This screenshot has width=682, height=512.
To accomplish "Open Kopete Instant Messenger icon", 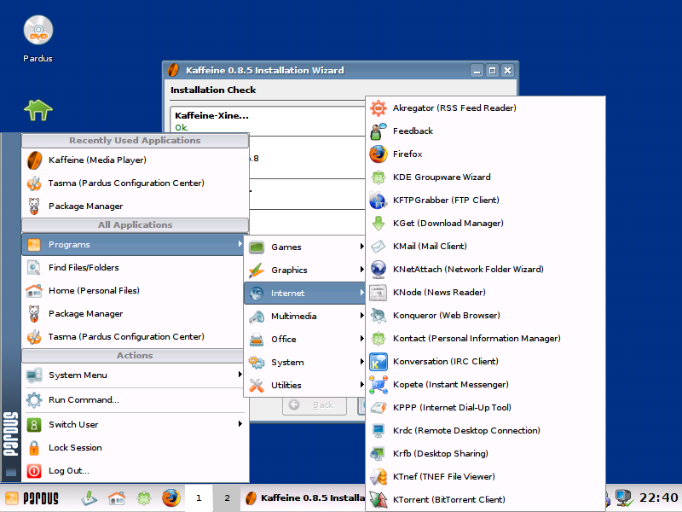I will pyautogui.click(x=379, y=385).
